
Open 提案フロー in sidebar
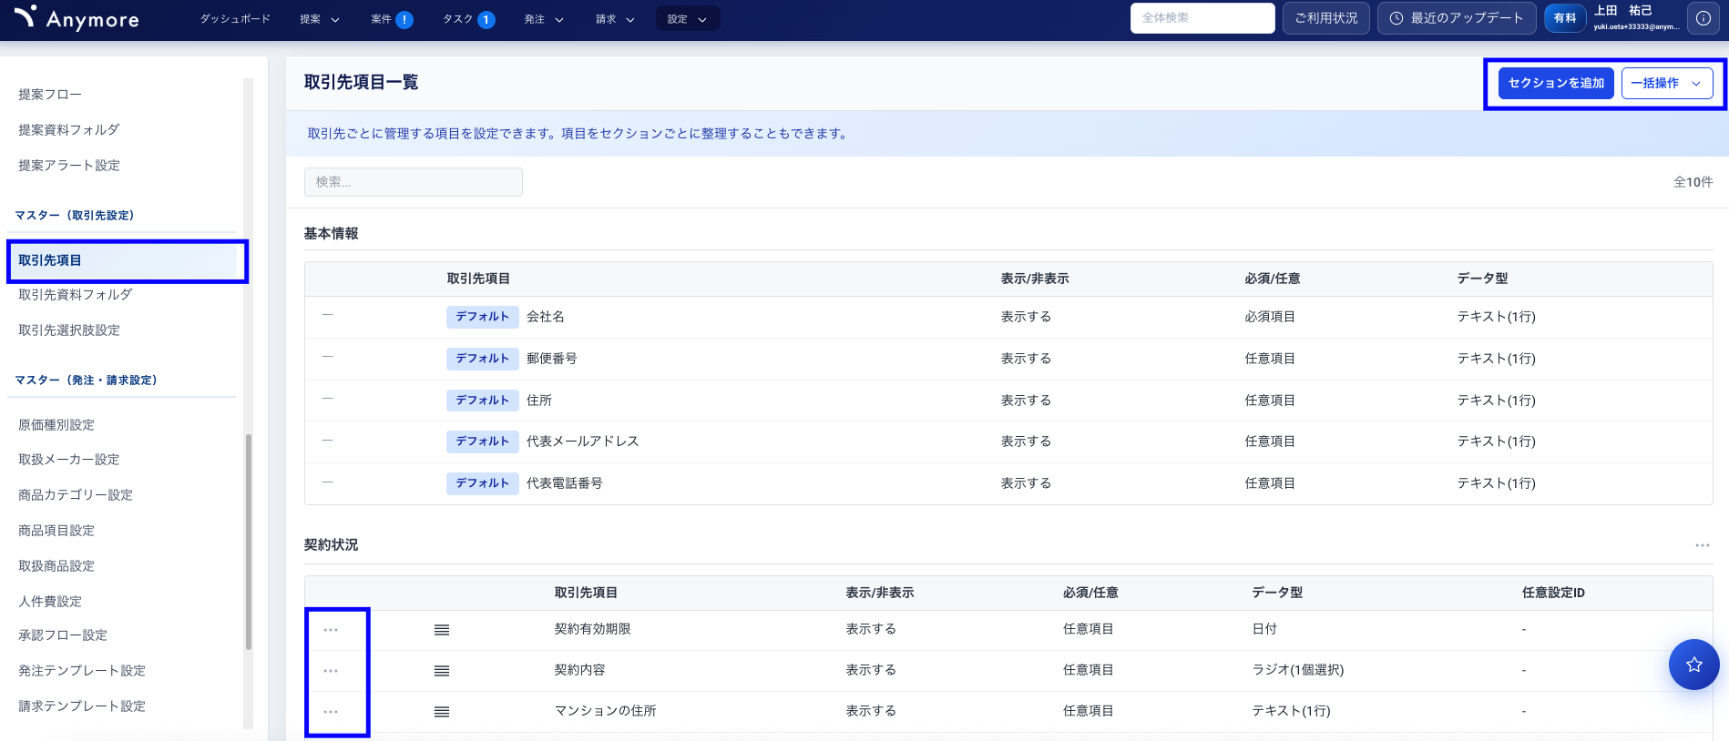(50, 95)
